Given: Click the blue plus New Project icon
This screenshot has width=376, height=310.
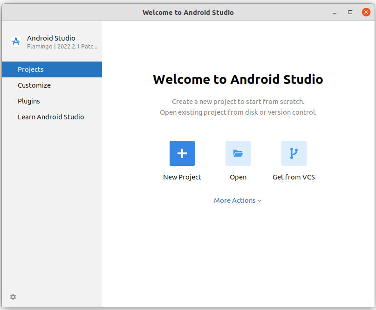Looking at the screenshot, I should point(182,153).
